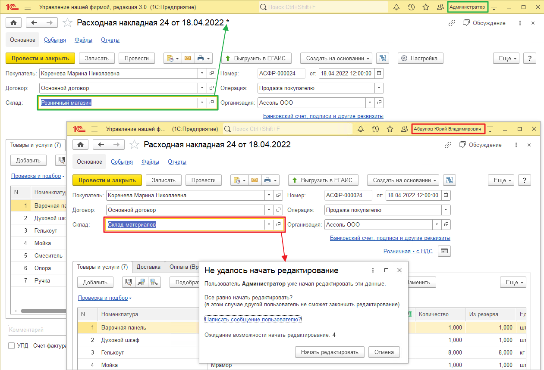
Task: Open dialog three-dot menu in Не удалось начать редактирование
Action: coord(373,271)
